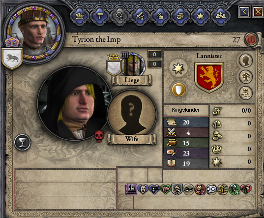The image size is (264, 218).
Task: Click the Liege banner label
Action: tap(132, 80)
